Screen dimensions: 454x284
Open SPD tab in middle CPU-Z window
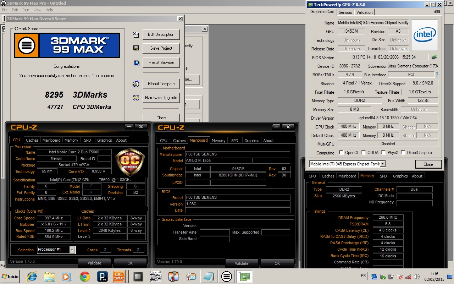point(235,141)
